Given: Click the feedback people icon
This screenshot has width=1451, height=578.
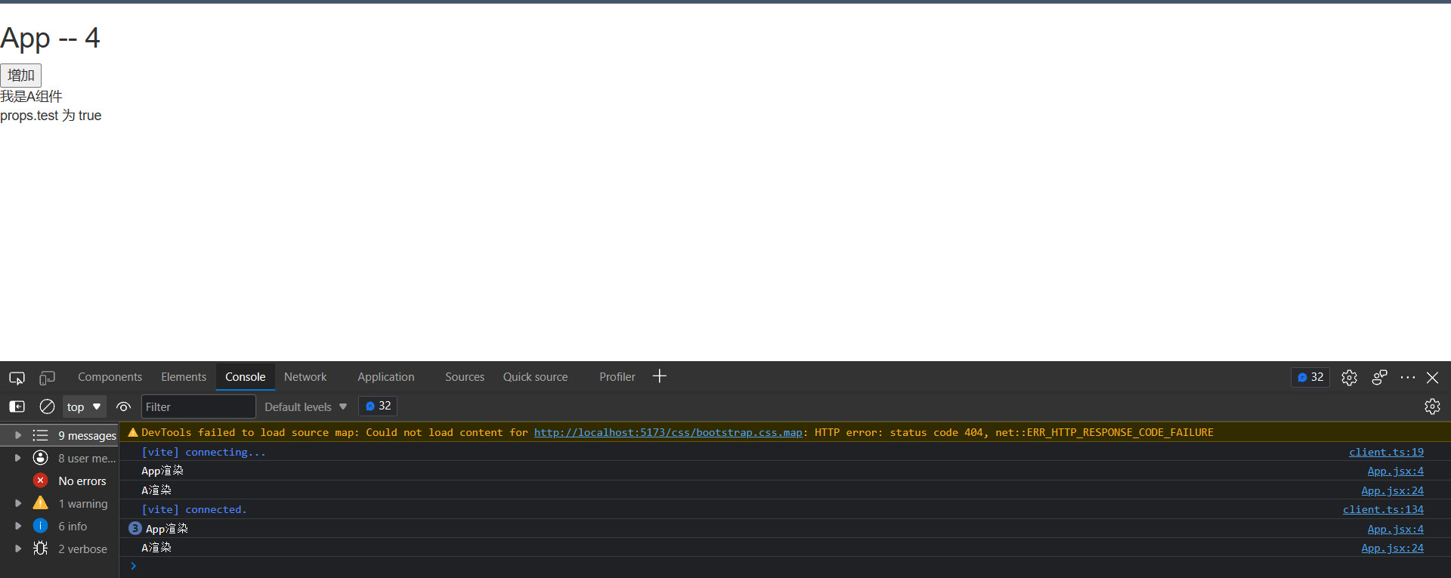Looking at the screenshot, I should point(1379,378).
